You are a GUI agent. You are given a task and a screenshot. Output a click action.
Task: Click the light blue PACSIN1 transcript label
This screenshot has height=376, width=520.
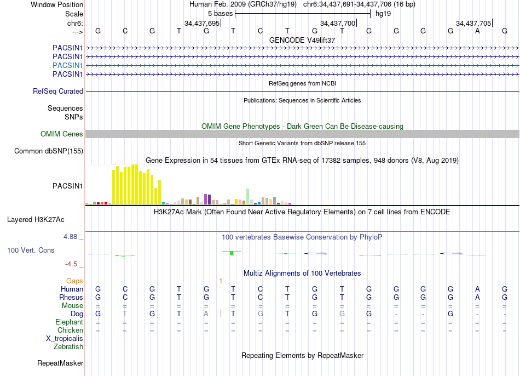click(68, 65)
